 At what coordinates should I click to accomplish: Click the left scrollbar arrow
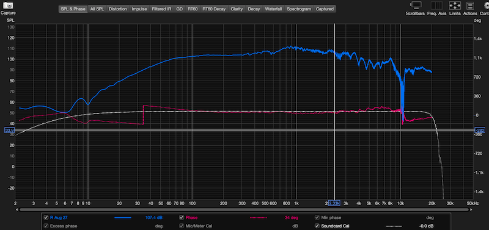click(x=17, y=209)
